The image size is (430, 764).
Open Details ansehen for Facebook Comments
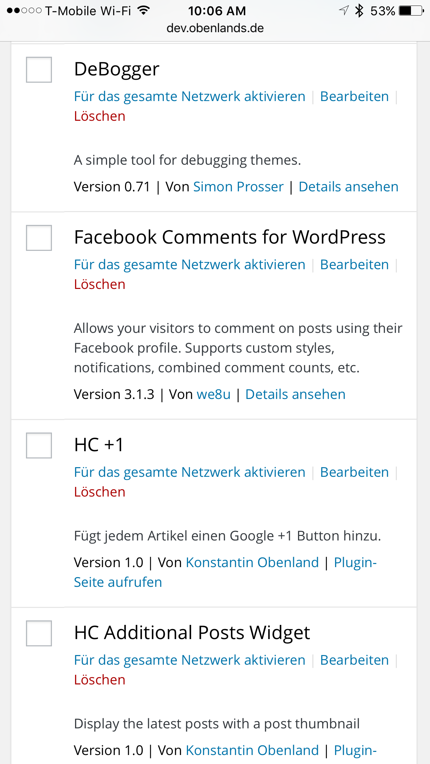pyautogui.click(x=295, y=394)
